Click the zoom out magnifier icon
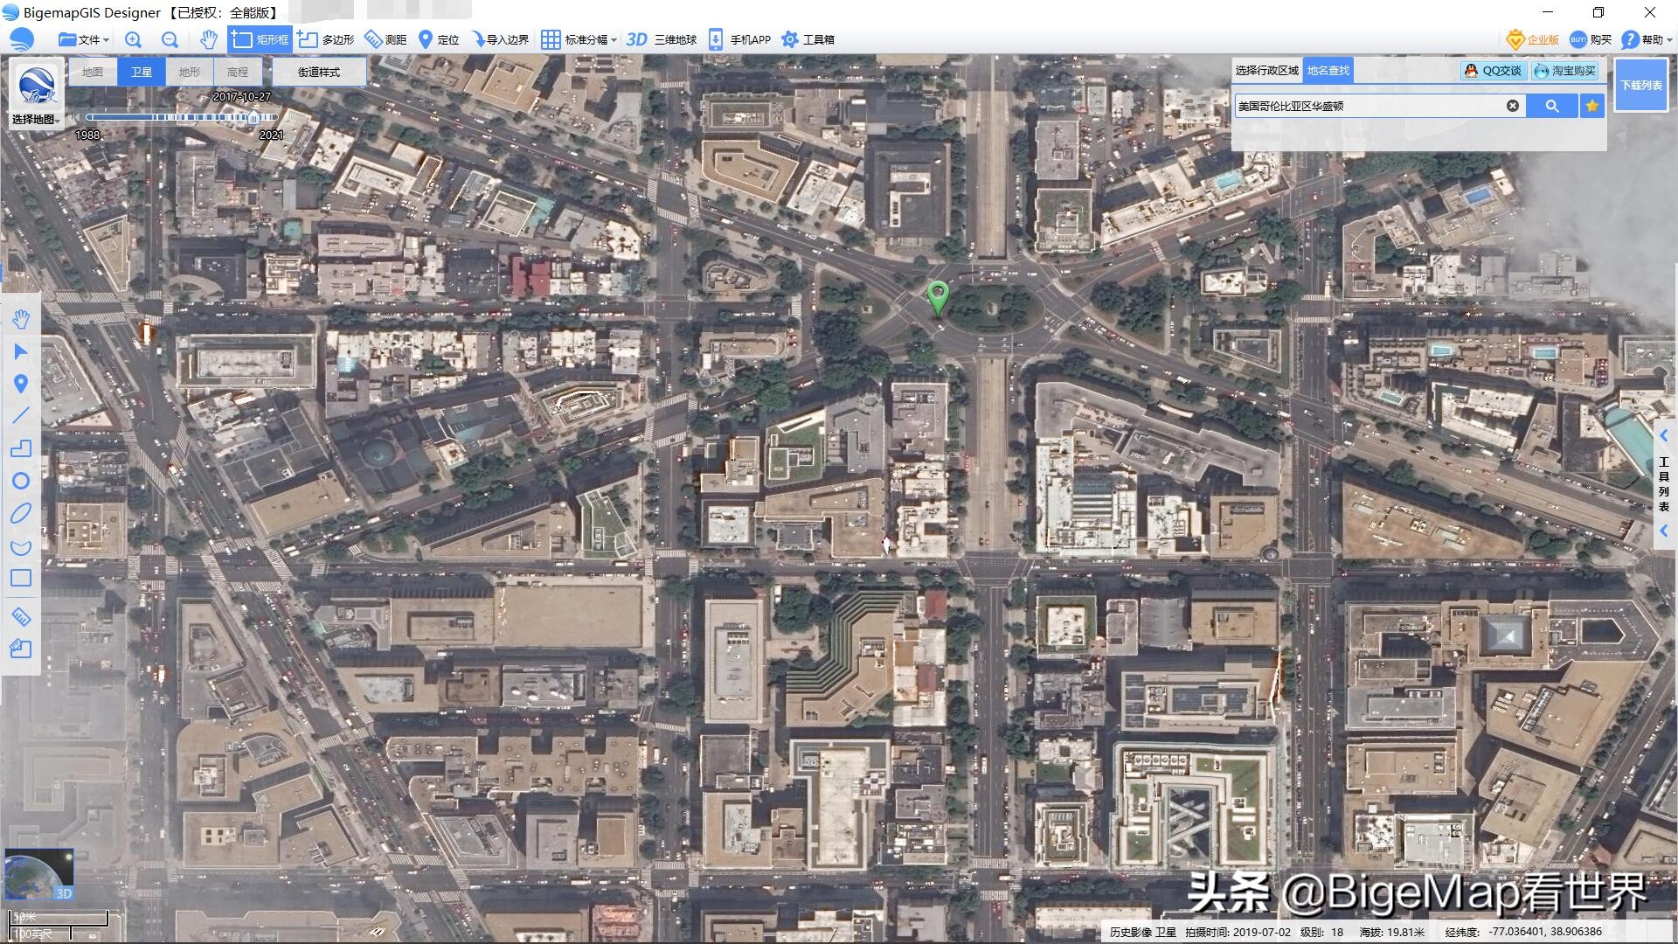The image size is (1678, 944). pyautogui.click(x=170, y=39)
